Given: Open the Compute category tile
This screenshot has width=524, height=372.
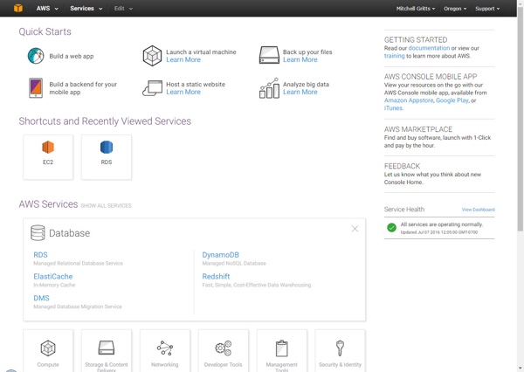Looking at the screenshot, I should pos(48,351).
